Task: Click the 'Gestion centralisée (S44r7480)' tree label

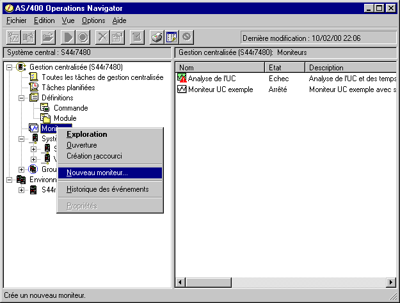Action: tap(76, 67)
